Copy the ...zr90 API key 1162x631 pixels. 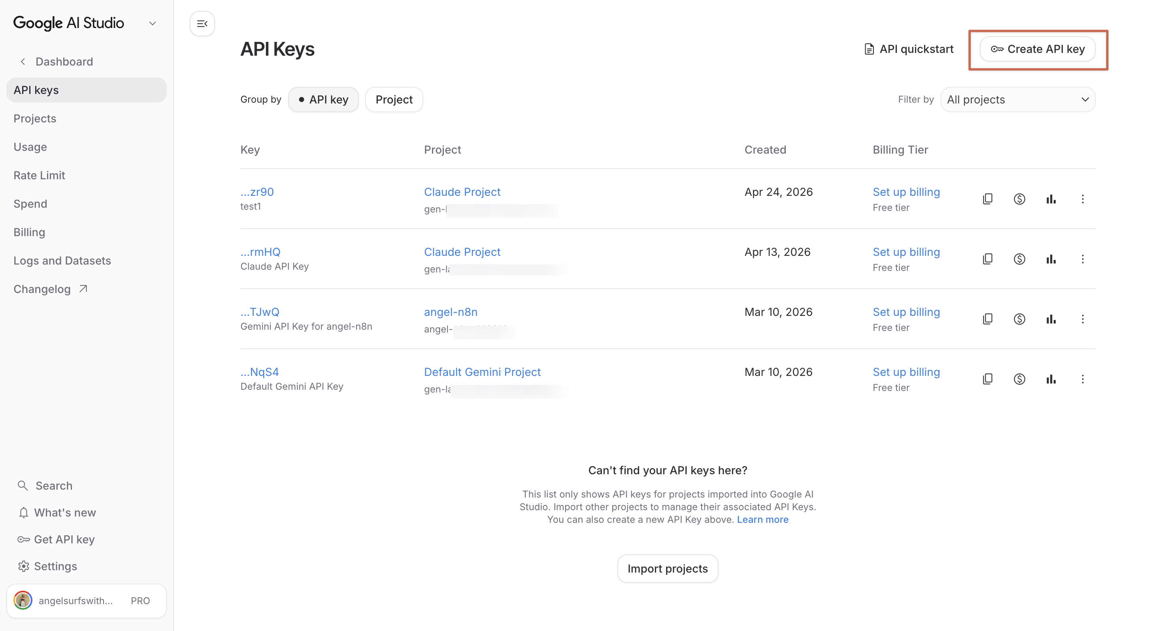point(987,199)
